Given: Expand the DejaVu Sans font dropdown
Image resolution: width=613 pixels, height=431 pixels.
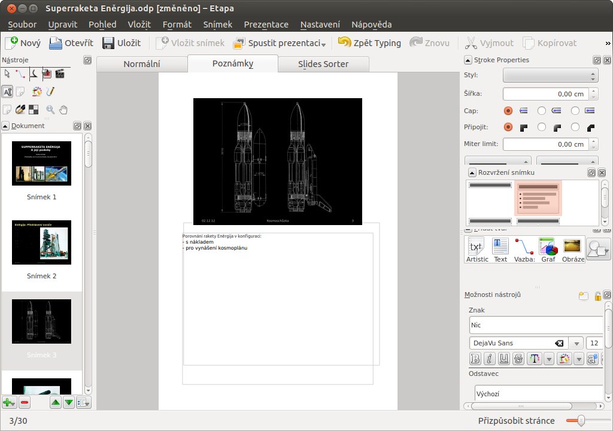Looking at the screenshot, I should [576, 343].
